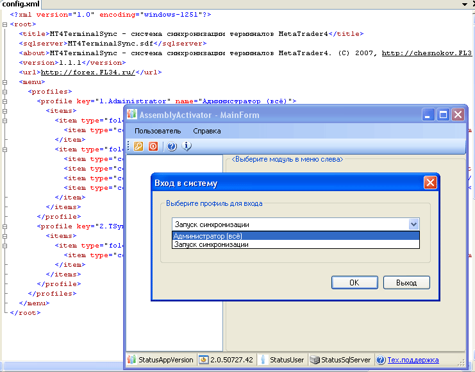Click the StatusSqlServer status label
The image size is (475, 372).
[346, 360]
